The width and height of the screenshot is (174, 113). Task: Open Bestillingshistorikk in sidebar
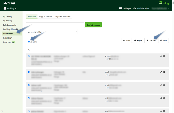(x=11, y=29)
